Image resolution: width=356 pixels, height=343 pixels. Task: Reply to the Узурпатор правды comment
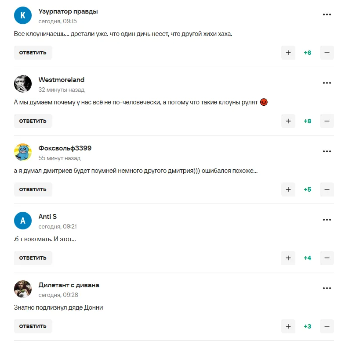[x=33, y=53]
